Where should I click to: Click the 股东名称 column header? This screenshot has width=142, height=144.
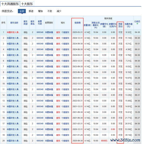(x=14, y=23)
